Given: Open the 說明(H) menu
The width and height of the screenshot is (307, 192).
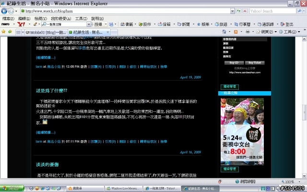Looking at the screenshot, I should coord(97,19).
